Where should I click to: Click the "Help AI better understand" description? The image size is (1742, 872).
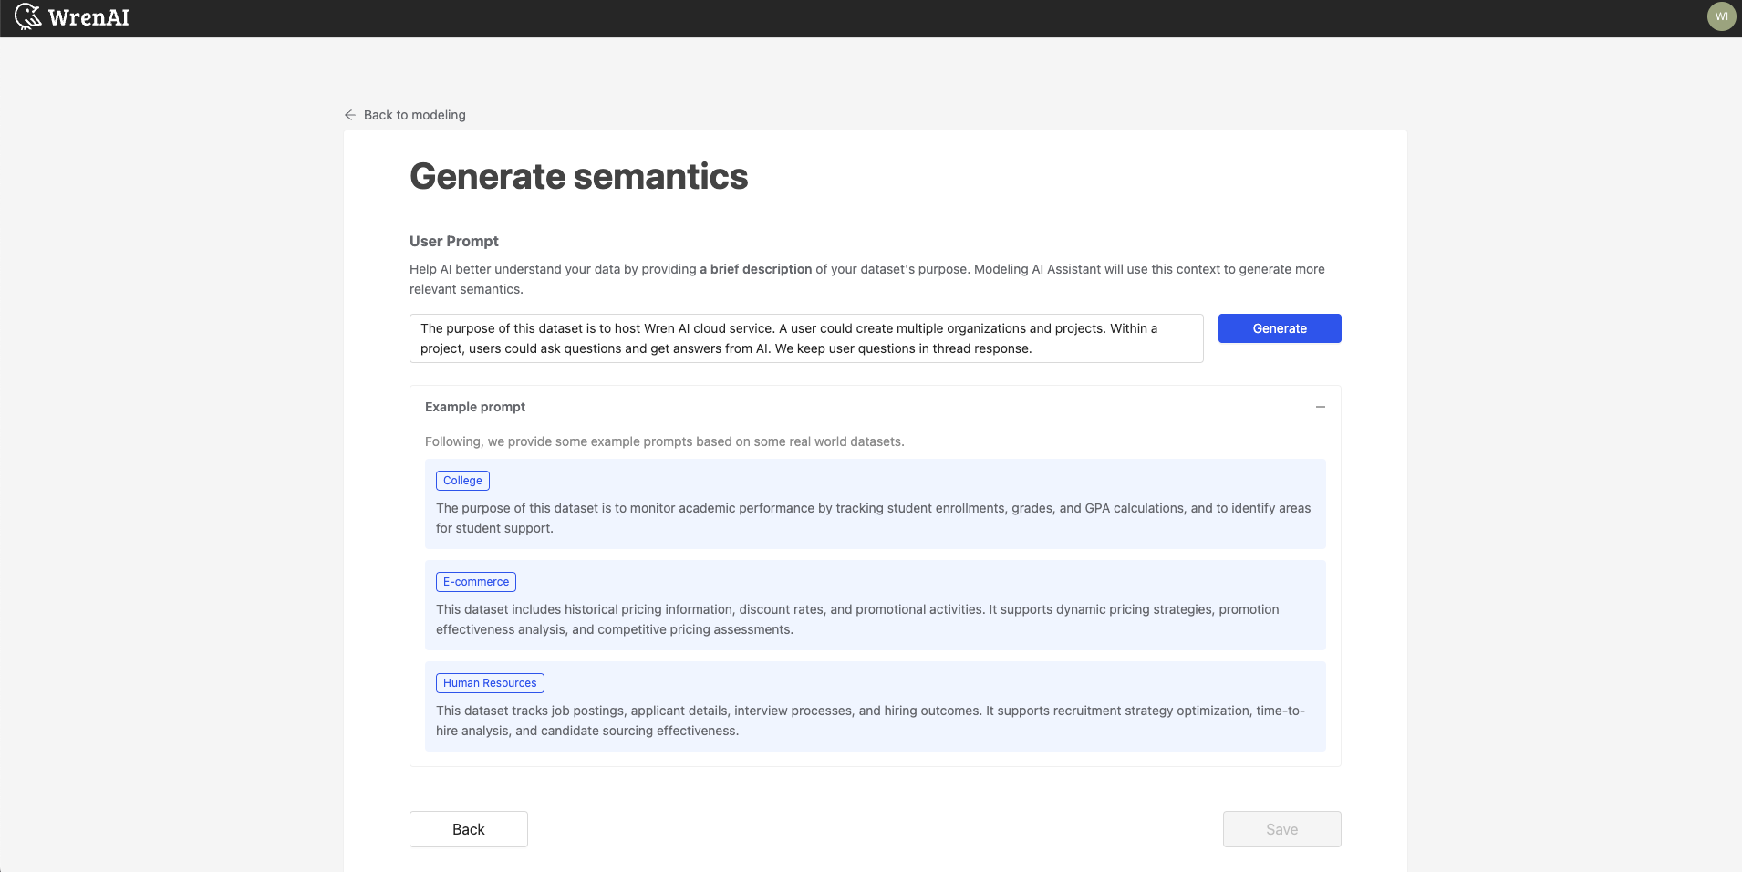coord(867,279)
